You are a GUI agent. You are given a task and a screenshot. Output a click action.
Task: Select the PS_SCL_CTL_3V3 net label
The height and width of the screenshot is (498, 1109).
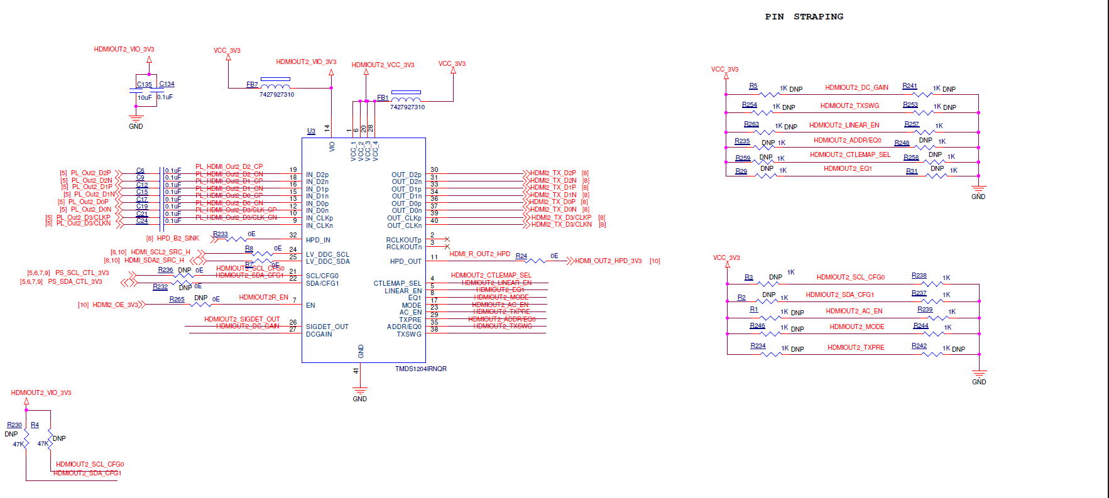tap(82, 273)
